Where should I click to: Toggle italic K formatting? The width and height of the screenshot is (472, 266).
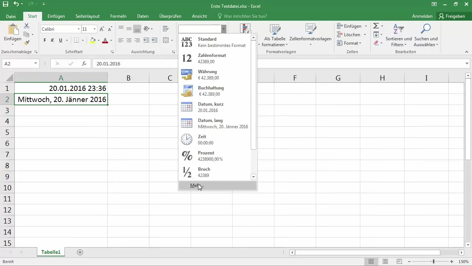52,40
